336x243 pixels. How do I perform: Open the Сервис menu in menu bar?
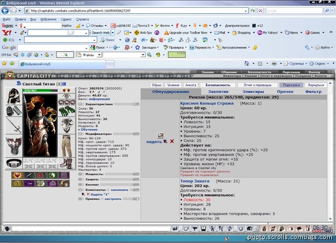[66, 20]
